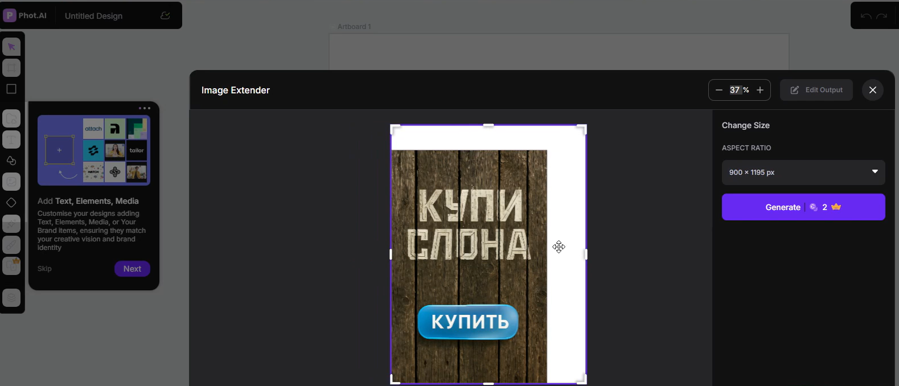
Task: Open the shapes/elements tool
Action: tap(11, 161)
